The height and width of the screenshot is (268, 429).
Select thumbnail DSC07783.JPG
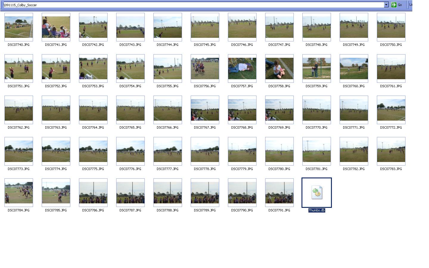391,151
